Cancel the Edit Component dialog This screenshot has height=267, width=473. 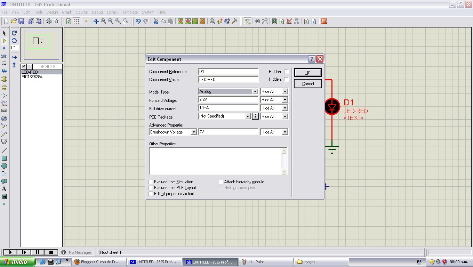(x=308, y=84)
